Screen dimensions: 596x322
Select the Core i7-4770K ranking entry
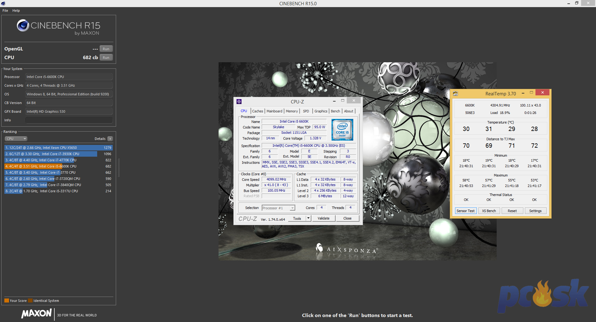[58, 160]
